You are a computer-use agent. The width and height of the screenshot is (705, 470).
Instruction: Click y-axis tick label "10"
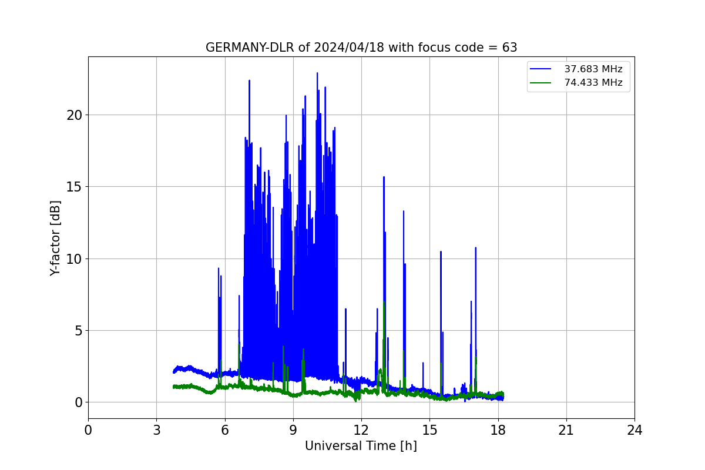[x=73, y=258]
